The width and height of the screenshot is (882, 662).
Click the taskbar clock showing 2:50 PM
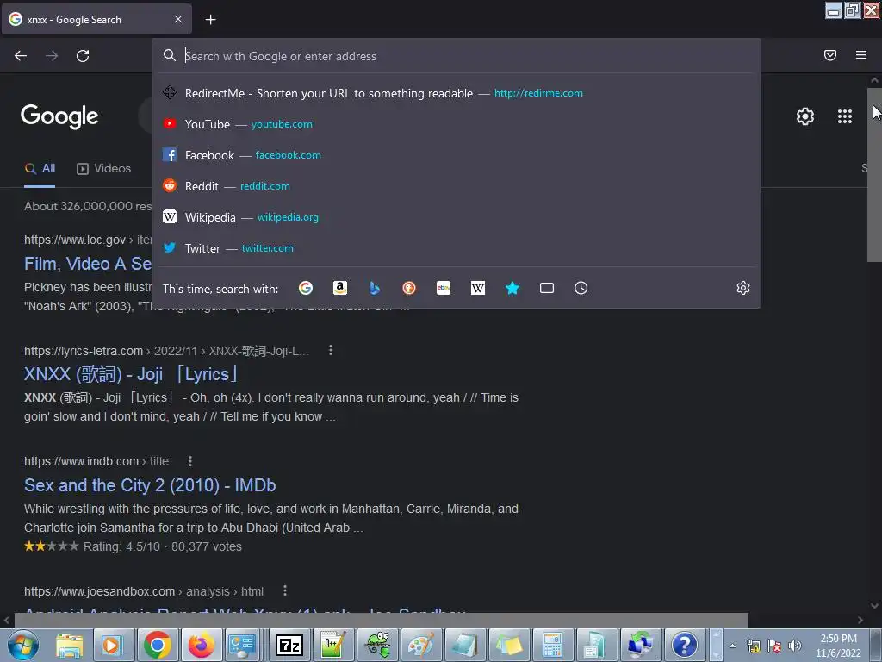[838, 646]
